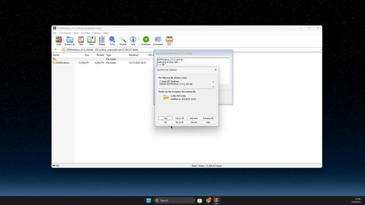Click the Comment toolbar icon
The height and width of the screenshot is (205, 365).
[158, 41]
